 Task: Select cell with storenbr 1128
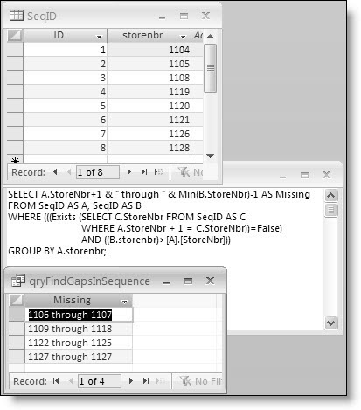pos(149,148)
